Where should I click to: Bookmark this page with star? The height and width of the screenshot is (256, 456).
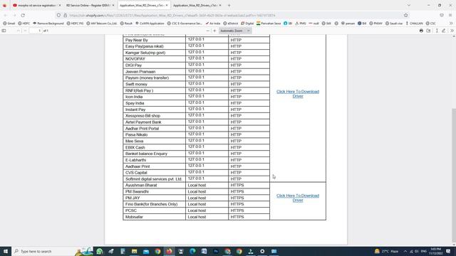(405, 15)
